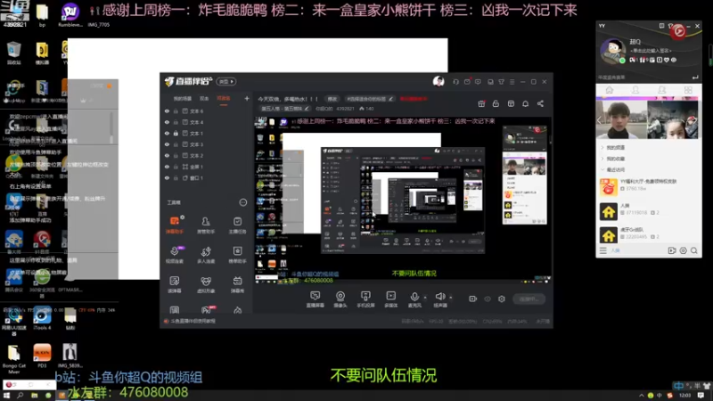713x401 pixels.
Task: Toggle visibility of source 文本 3
Action: click(167, 144)
